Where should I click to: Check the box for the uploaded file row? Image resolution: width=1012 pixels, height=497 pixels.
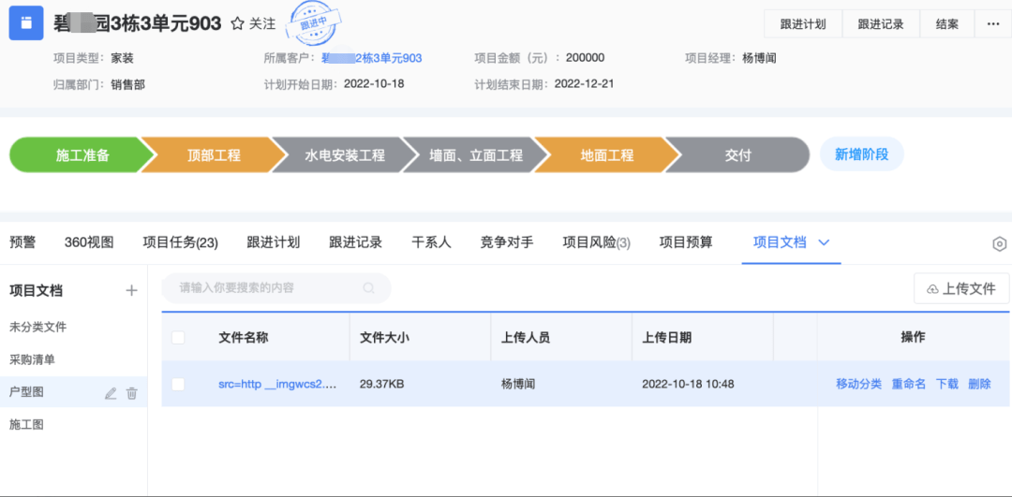pos(178,384)
